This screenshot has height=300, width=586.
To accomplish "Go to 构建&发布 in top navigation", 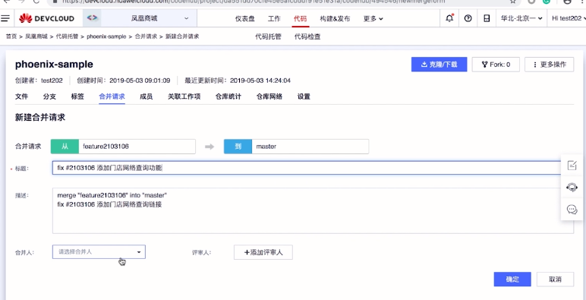I will coord(335,19).
